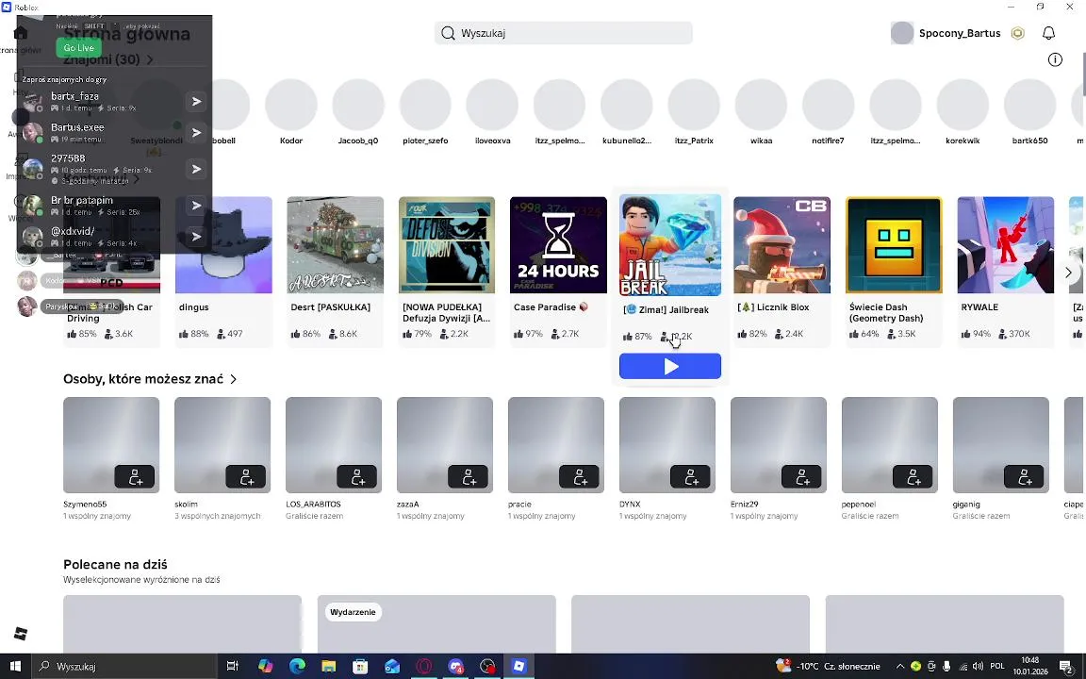This screenshot has width=1086, height=679.
Task: Send game invite to bartx_faza
Action: tap(197, 101)
